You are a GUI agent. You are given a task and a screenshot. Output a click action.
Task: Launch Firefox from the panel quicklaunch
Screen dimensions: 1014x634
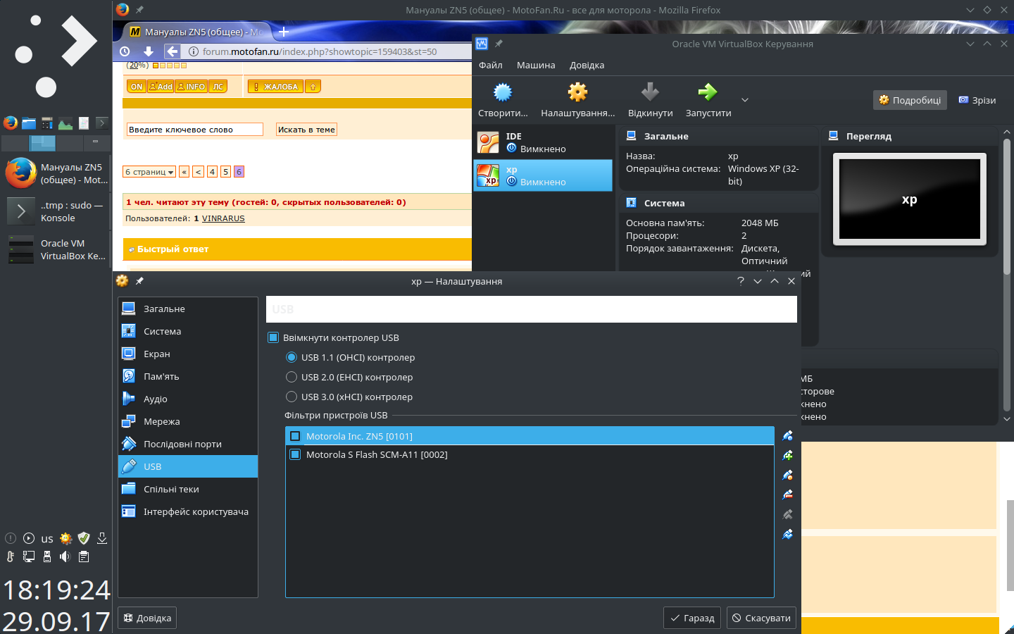point(10,123)
